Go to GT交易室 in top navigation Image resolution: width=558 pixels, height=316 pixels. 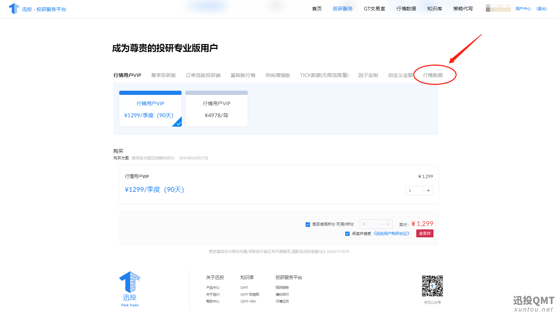(374, 9)
